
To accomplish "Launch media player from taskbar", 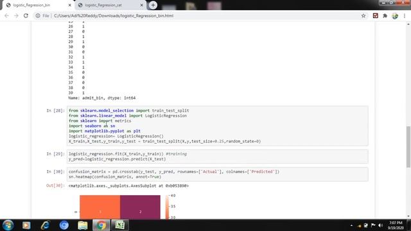I will click(x=26, y=225).
